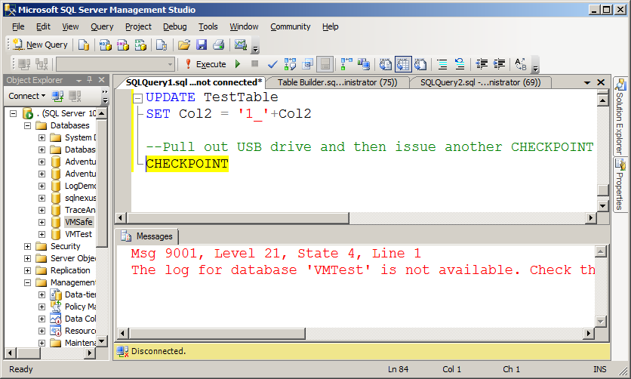Click Execute to run the query
631x379 pixels.
(x=205, y=64)
